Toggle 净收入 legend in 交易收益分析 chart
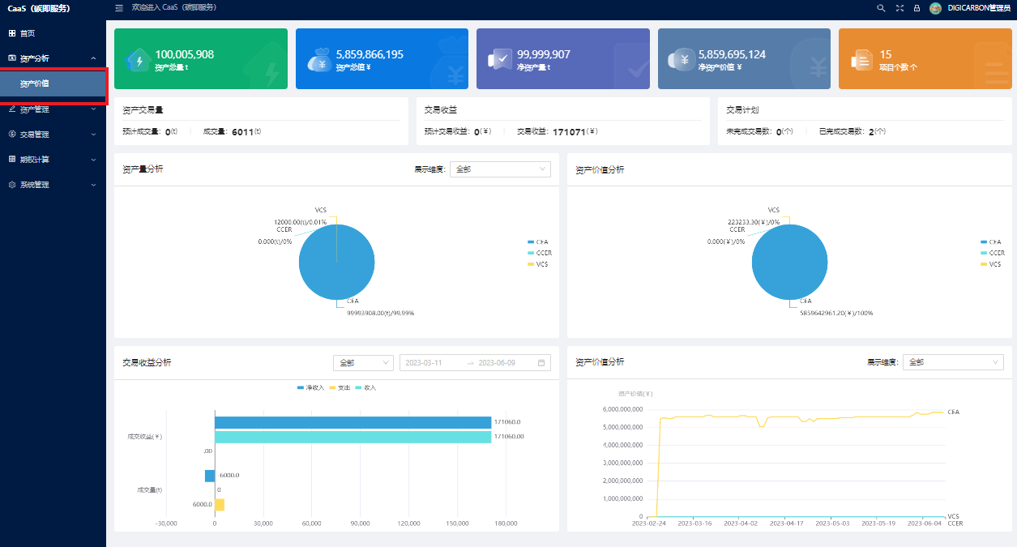1017x547 pixels. 310,388
